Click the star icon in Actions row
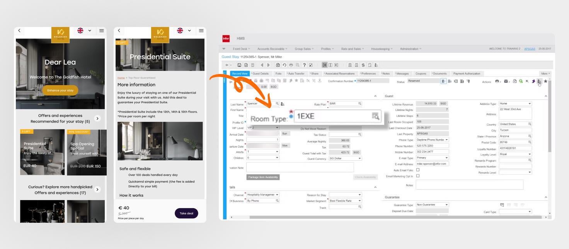The width and height of the screenshot is (569, 249). click(x=545, y=81)
